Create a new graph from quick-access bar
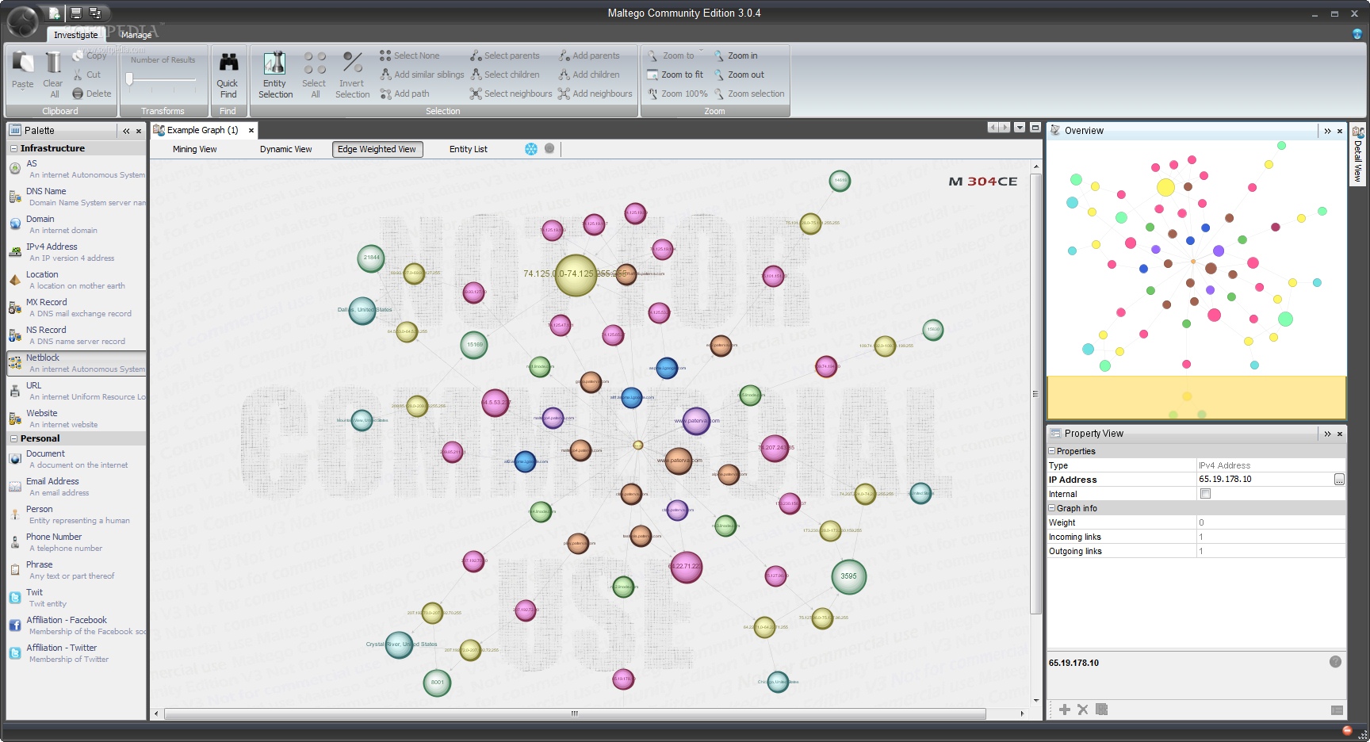The height and width of the screenshot is (742, 1370). pos(54,13)
